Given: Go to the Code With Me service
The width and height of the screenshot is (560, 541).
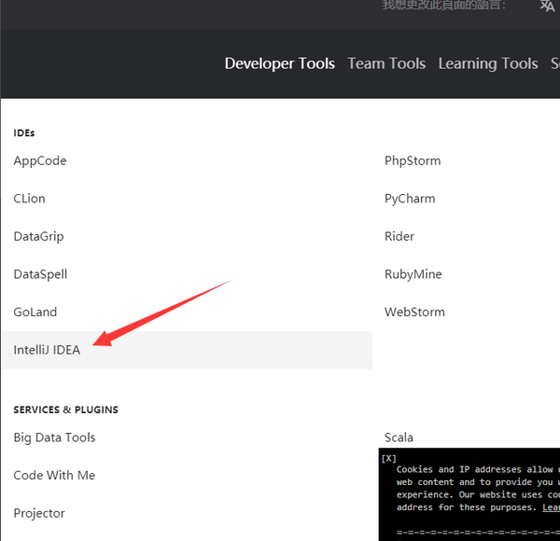Looking at the screenshot, I should click(54, 475).
